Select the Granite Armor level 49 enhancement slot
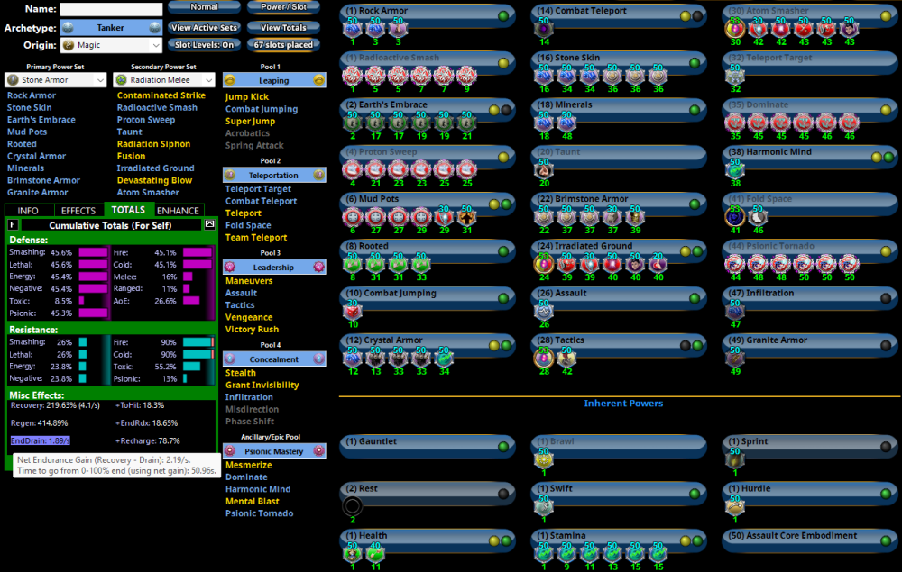The image size is (902, 572). pyautogui.click(x=734, y=359)
